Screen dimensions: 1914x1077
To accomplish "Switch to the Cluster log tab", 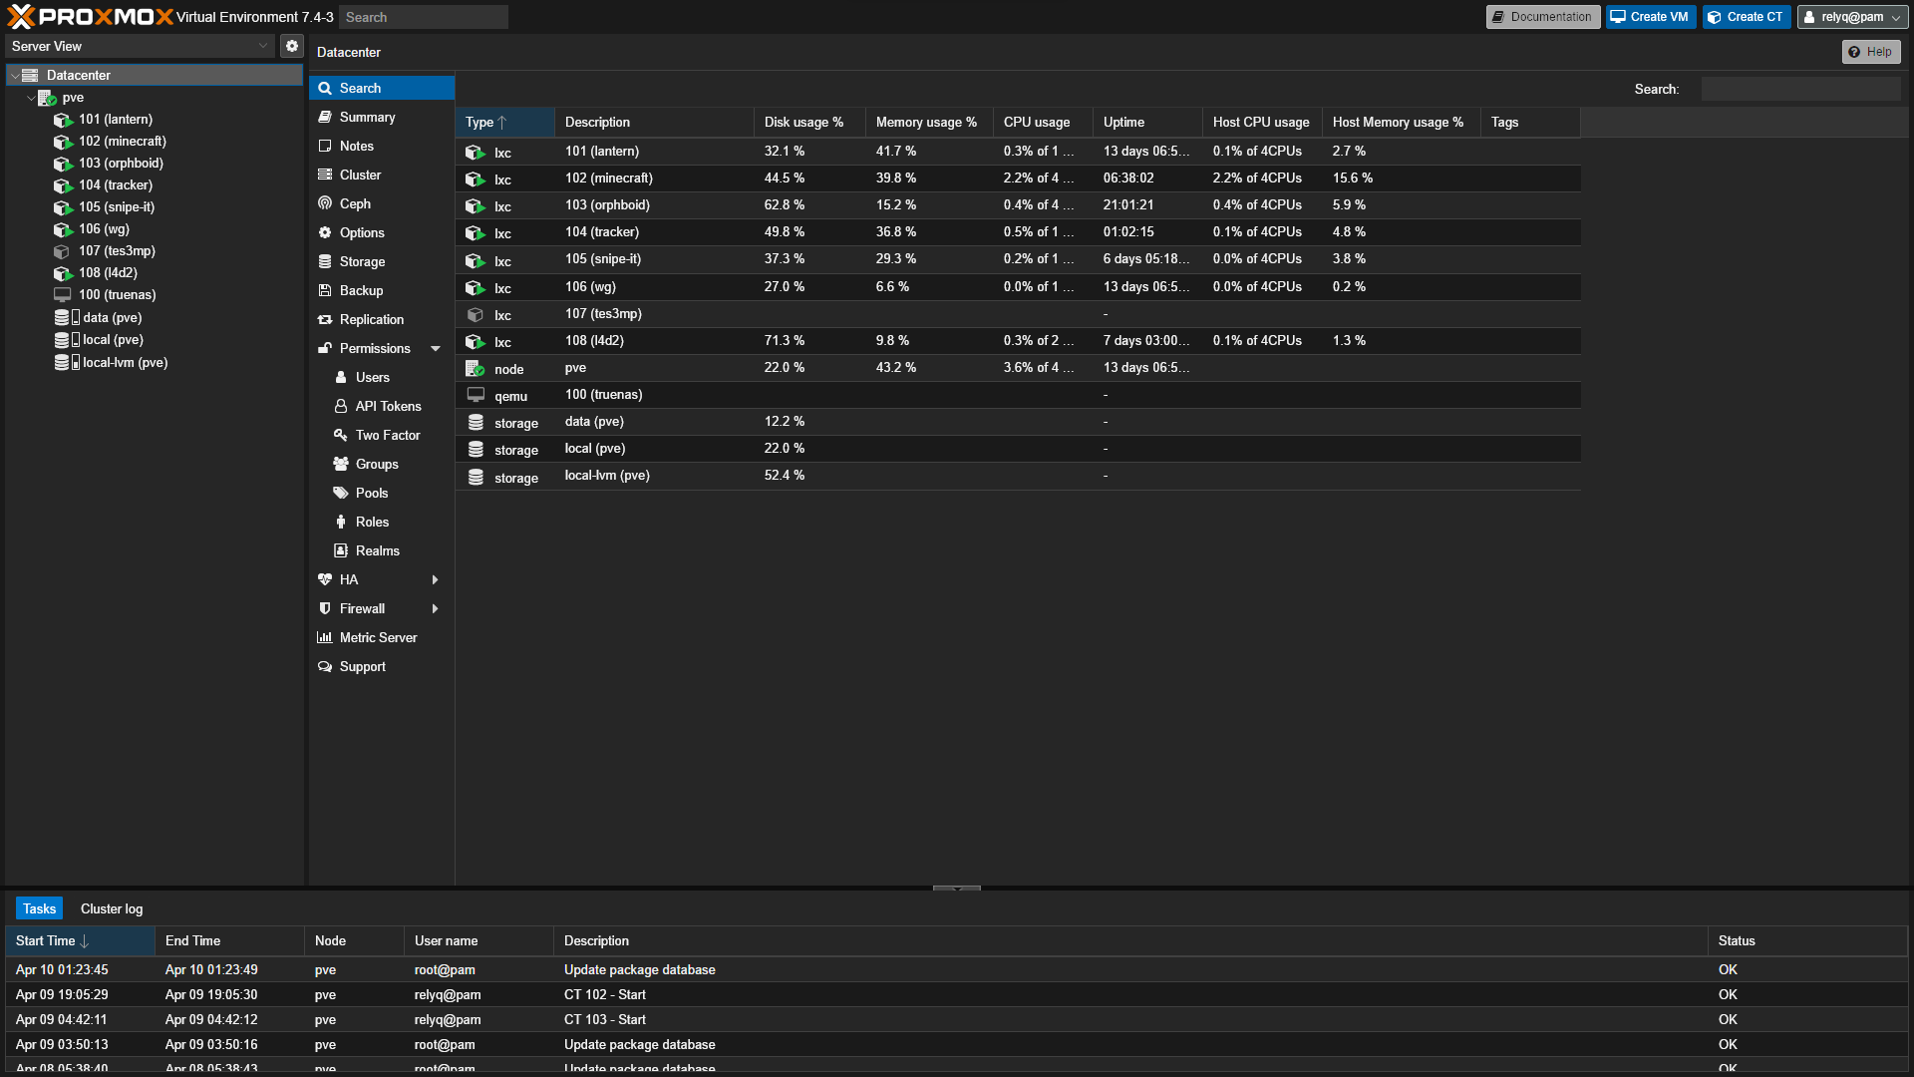I will point(112,908).
